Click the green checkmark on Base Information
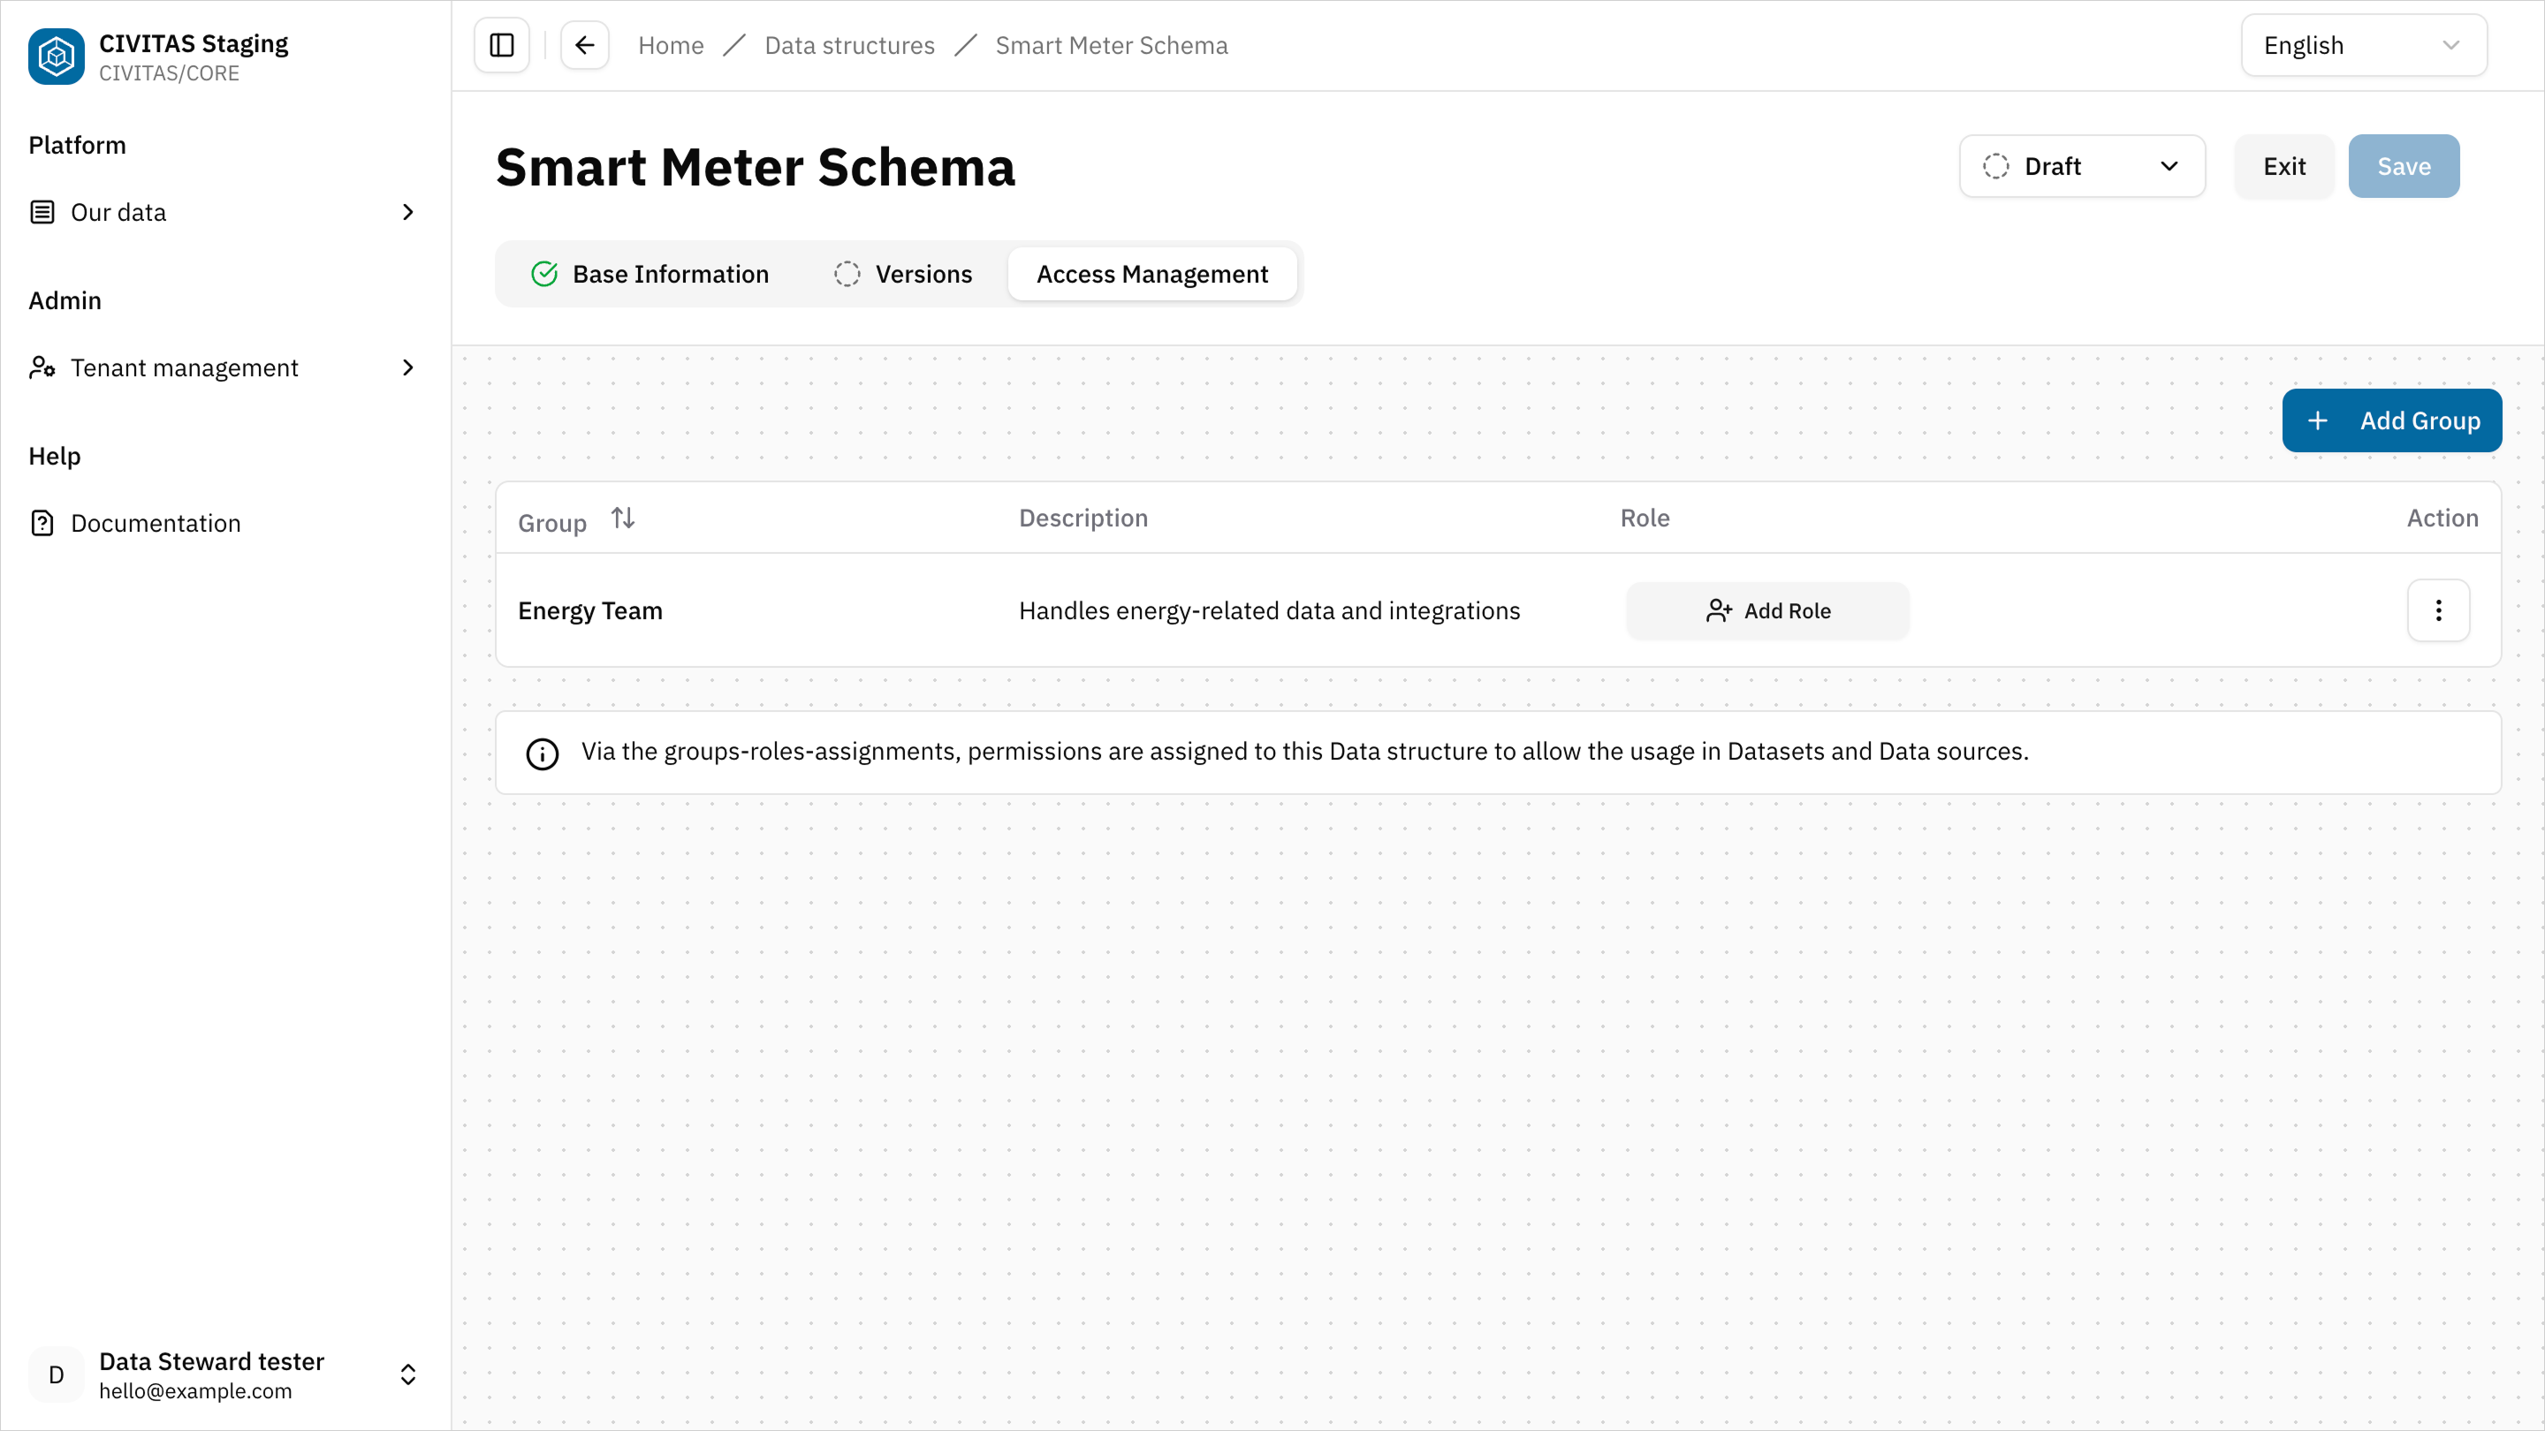 coord(544,274)
